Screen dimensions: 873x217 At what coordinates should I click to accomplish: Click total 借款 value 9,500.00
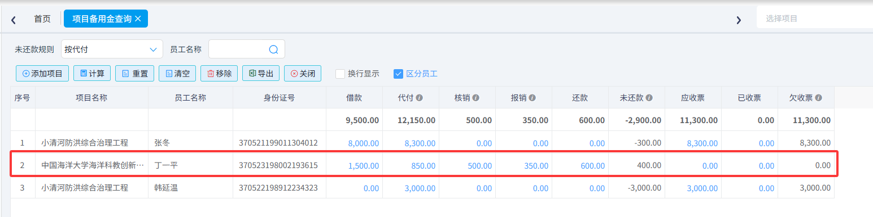tap(362, 120)
